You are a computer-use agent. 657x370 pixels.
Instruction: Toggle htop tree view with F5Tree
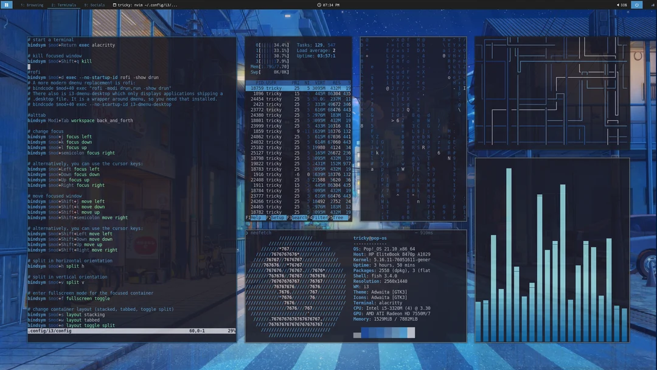coord(338,218)
